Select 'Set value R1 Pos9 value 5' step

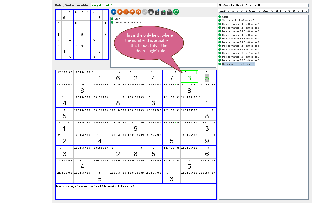tap(236, 20)
